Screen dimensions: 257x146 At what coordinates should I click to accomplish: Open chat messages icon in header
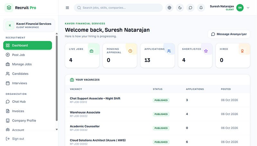pyautogui.click(x=190, y=8)
